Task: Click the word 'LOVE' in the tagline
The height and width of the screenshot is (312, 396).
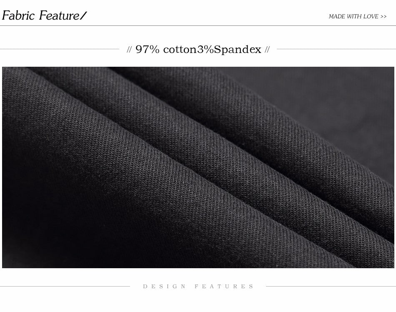Action: [x=371, y=16]
